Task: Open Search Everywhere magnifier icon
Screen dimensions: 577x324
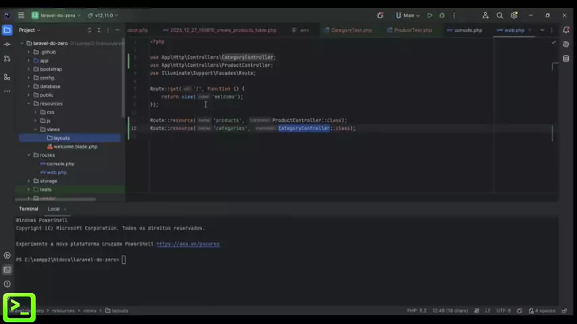Action: (500, 15)
